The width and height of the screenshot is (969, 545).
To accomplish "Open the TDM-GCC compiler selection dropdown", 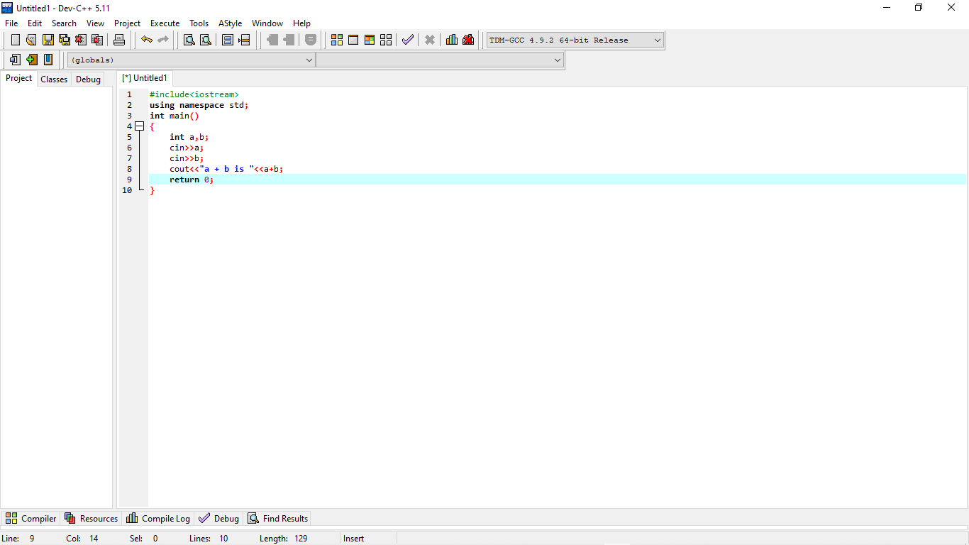I will click(x=658, y=40).
